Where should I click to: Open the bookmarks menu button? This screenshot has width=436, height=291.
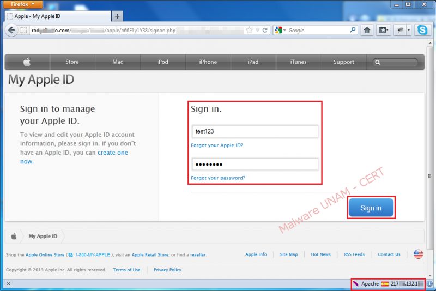coord(384,30)
